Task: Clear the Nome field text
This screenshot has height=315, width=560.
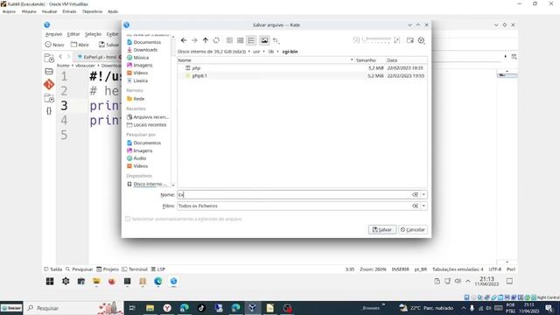Action: [415, 194]
